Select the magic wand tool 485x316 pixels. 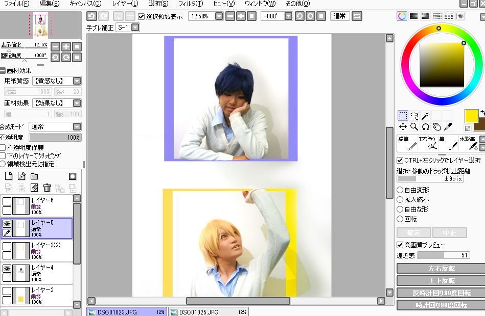pos(425,116)
